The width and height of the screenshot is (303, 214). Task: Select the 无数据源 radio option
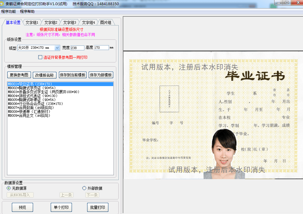pyautogui.click(x=9, y=188)
